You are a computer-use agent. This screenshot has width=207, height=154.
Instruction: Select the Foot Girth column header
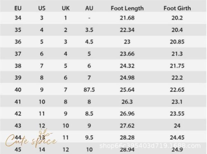click(x=177, y=8)
